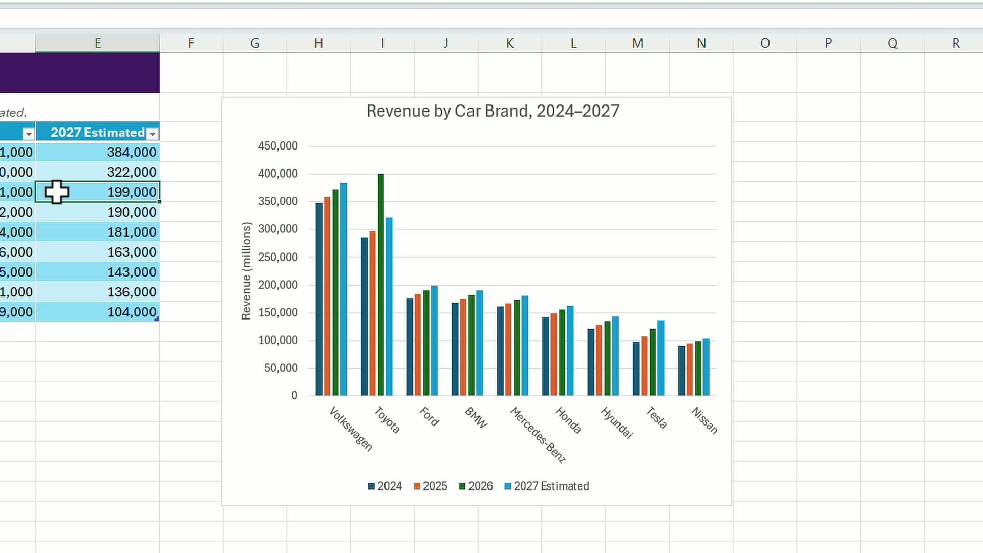Click the 200,000 vertical axis value
The height and width of the screenshot is (553, 983).
[x=278, y=285]
